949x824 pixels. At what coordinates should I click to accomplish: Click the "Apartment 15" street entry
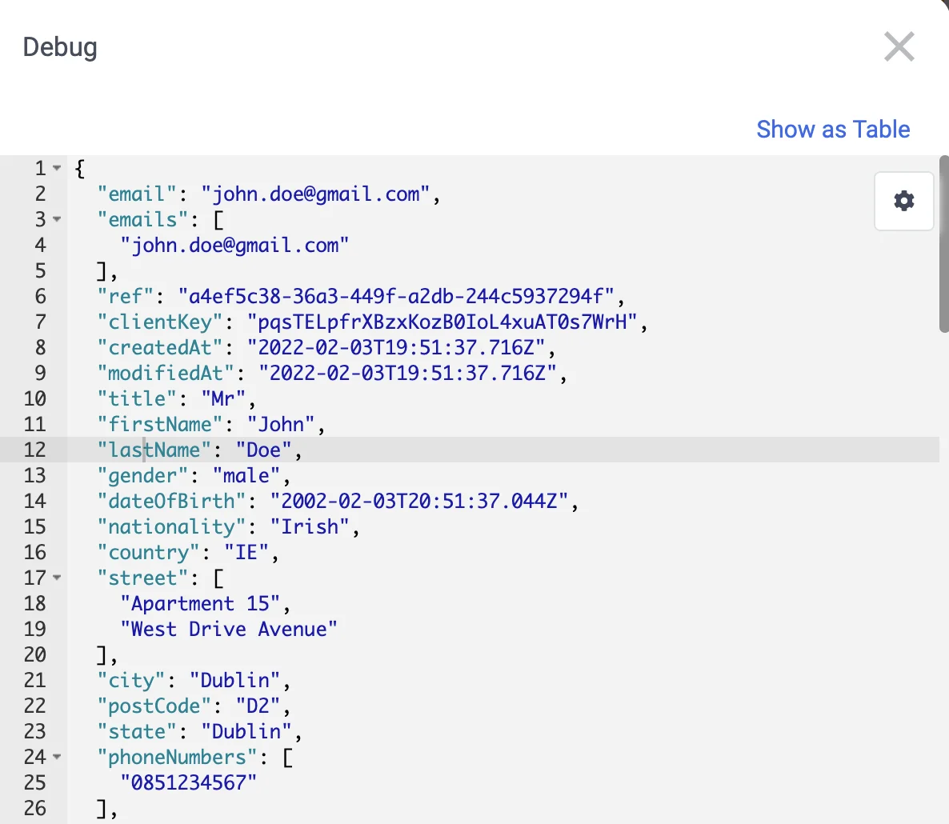pos(200,604)
